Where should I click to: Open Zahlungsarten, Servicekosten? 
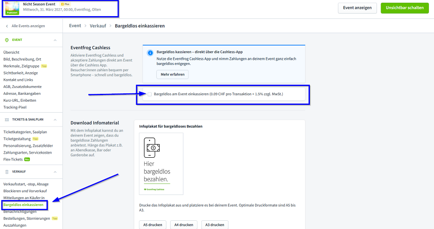pos(28,153)
